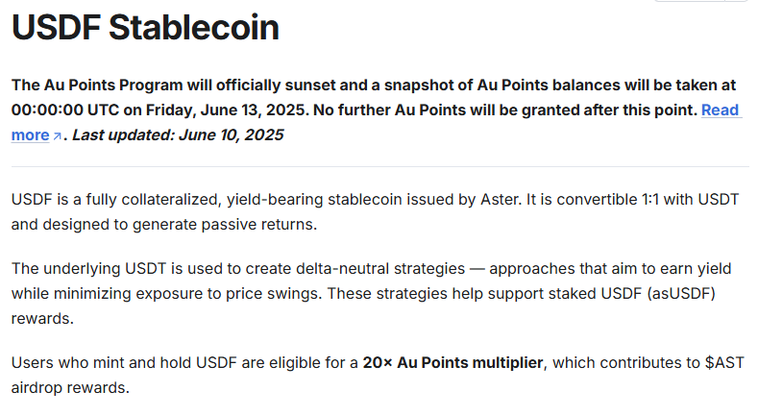The height and width of the screenshot is (415, 758).
Task: Click the external-link arrow icon after "more"
Action: [57, 136]
